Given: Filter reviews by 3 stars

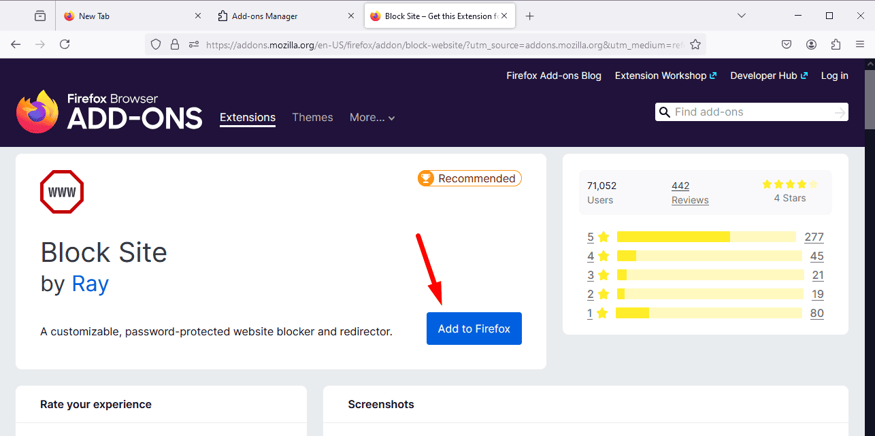Looking at the screenshot, I should [598, 275].
